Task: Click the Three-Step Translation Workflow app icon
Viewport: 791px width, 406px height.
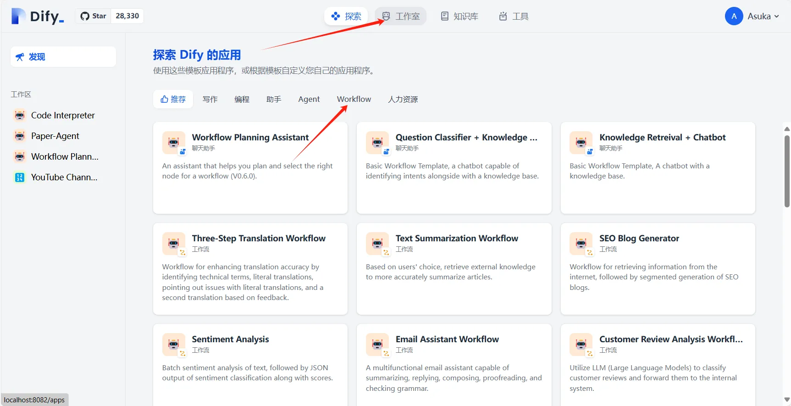Action: click(x=174, y=244)
